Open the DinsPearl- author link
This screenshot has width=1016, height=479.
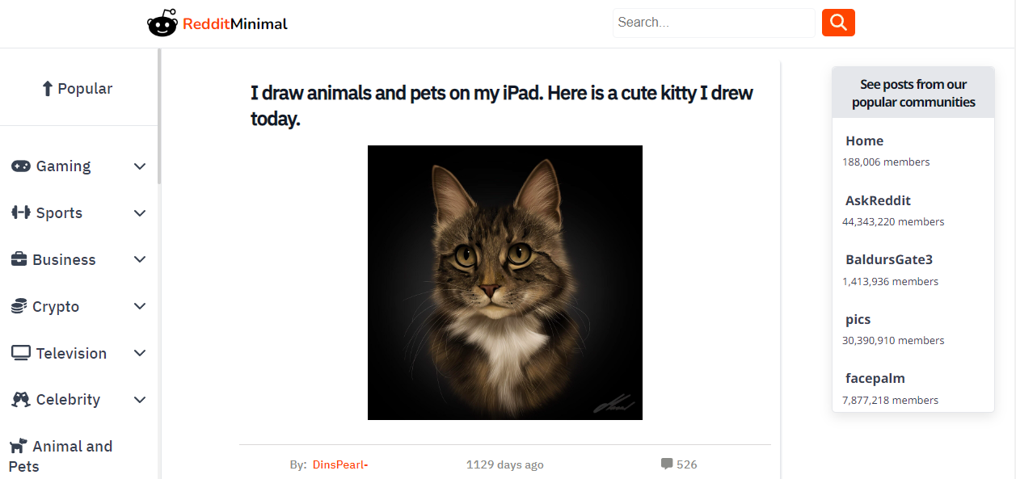[x=340, y=464]
